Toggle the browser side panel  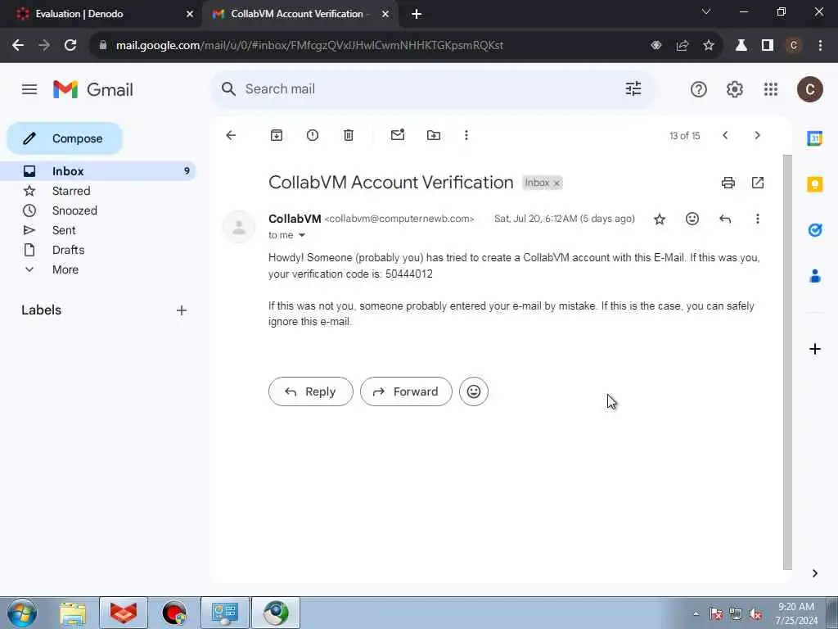(768, 46)
